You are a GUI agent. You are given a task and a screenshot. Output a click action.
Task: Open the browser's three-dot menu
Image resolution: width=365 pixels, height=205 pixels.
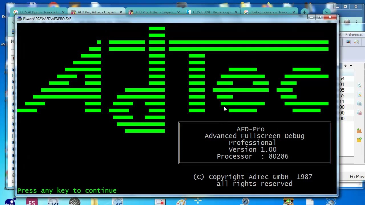coord(356,22)
